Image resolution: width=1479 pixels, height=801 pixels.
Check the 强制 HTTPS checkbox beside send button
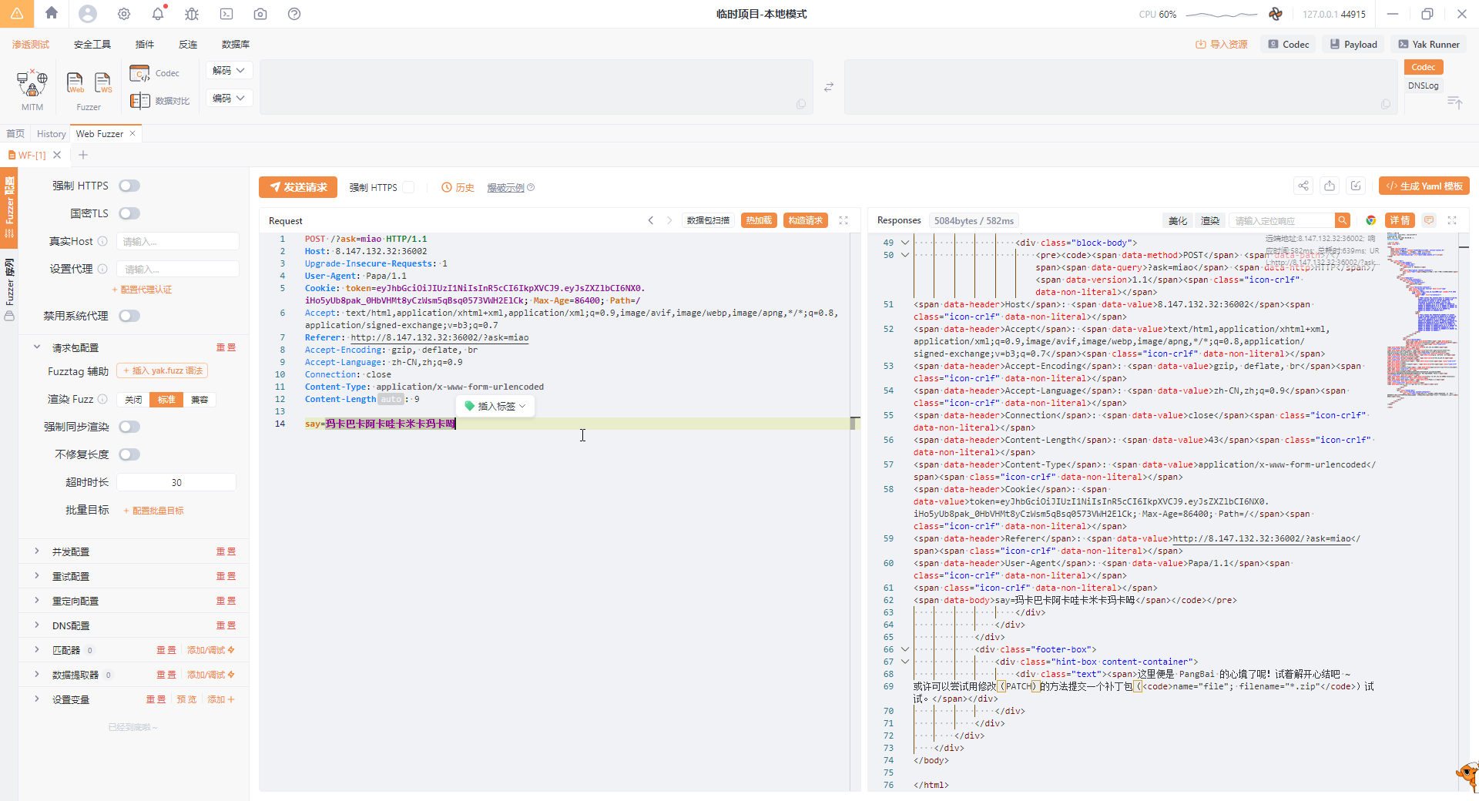click(409, 187)
